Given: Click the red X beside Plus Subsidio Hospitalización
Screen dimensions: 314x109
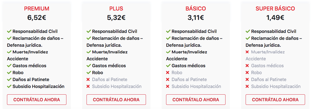Looking at the screenshot, I should tap(88, 87).
